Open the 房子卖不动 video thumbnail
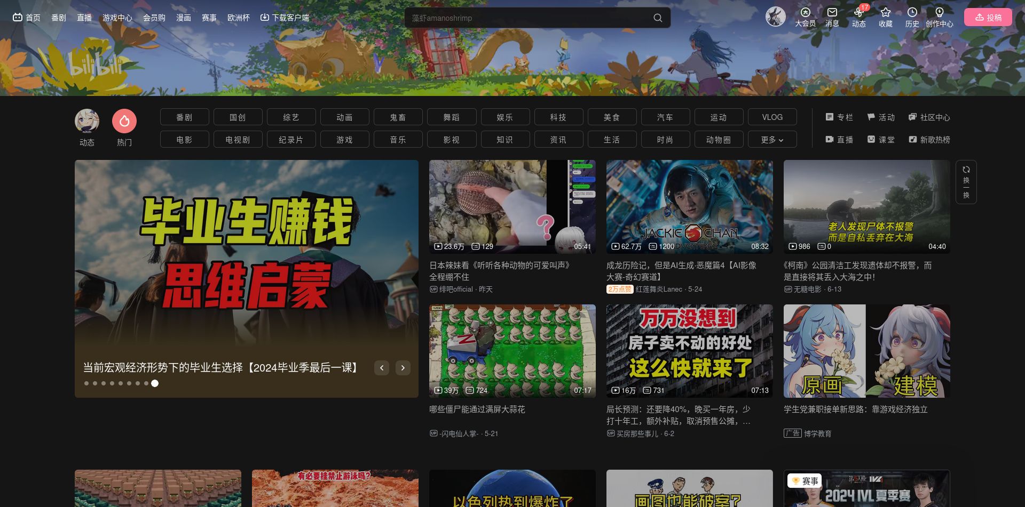1025x507 pixels. click(690, 351)
